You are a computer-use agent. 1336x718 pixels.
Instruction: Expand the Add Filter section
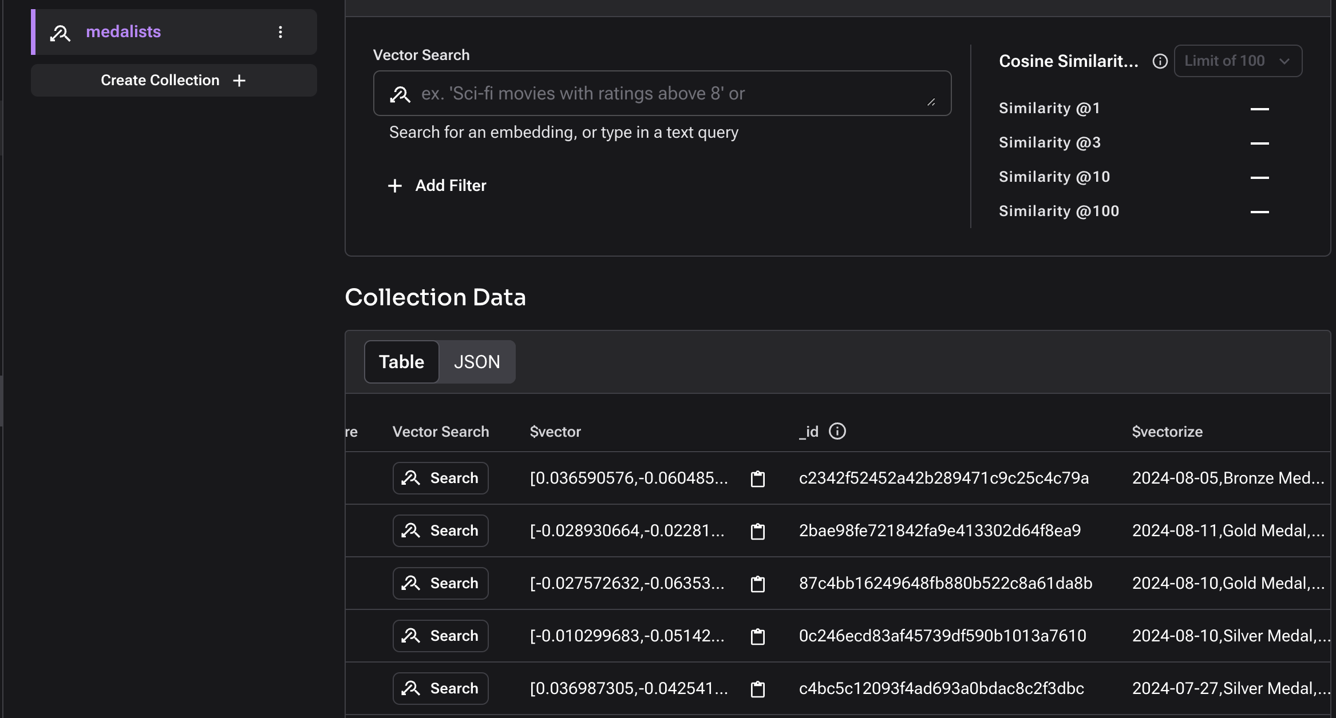[437, 185]
